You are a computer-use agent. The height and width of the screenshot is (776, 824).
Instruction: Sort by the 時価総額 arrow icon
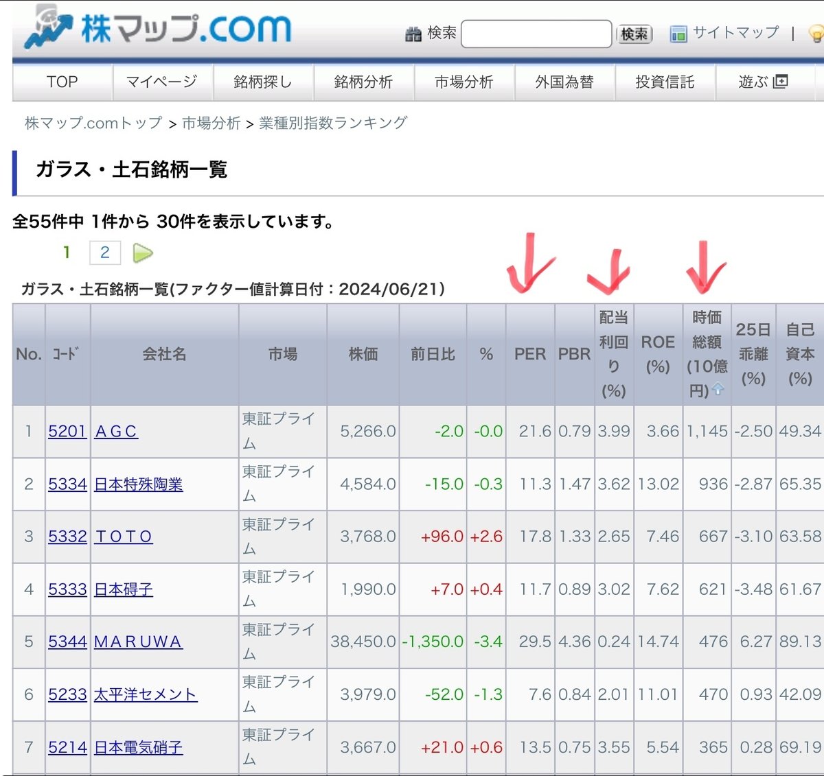pyautogui.click(x=718, y=389)
